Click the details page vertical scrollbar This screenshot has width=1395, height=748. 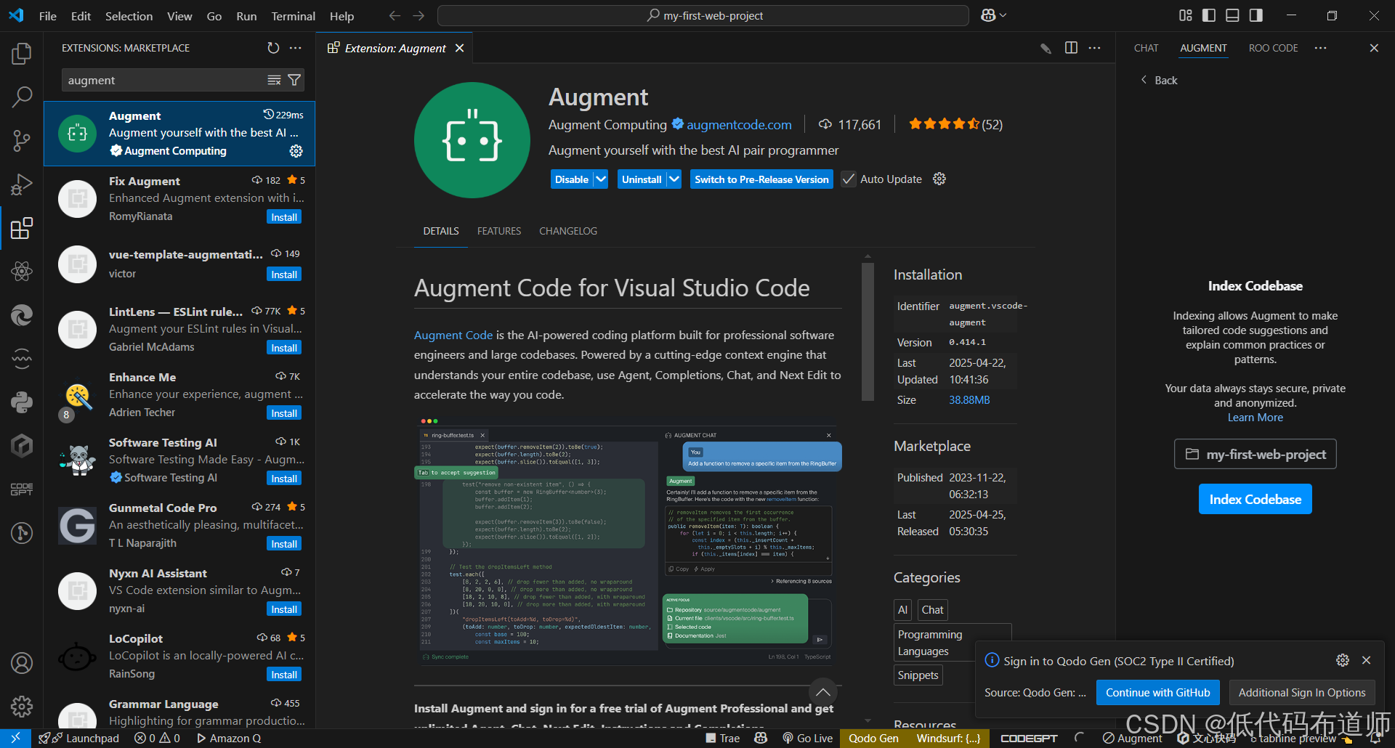click(x=868, y=331)
